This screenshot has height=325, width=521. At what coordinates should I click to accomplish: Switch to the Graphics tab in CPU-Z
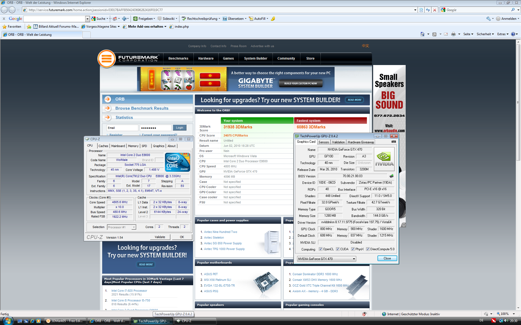pyautogui.click(x=159, y=146)
